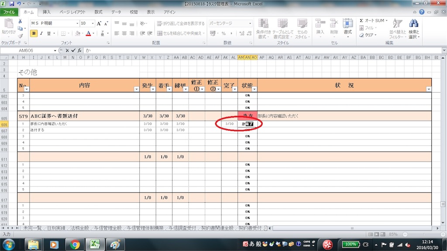Click the formula bar confirm checkmark
Viewport: 447px width, 251px height.
pyautogui.click(x=73, y=51)
